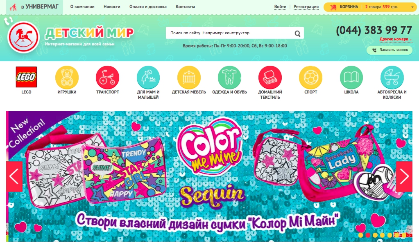Click the rocking horse site logo
Screen dimensions: 419x247
[x=24, y=37]
